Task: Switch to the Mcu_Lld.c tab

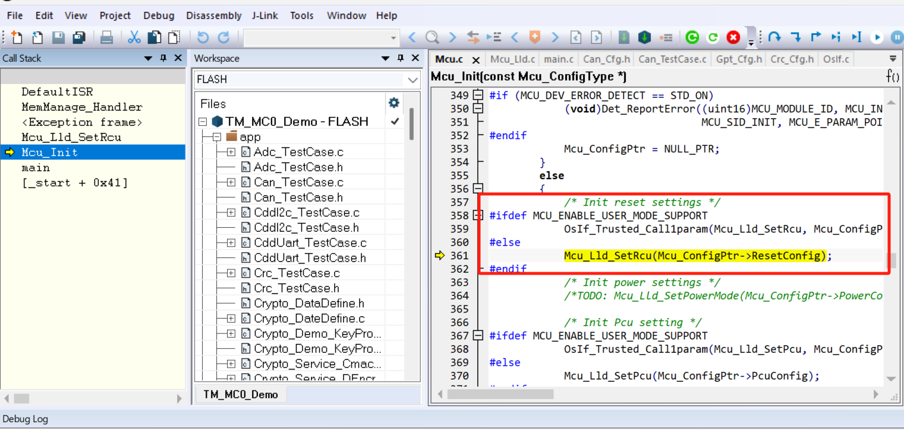Action: pos(513,59)
